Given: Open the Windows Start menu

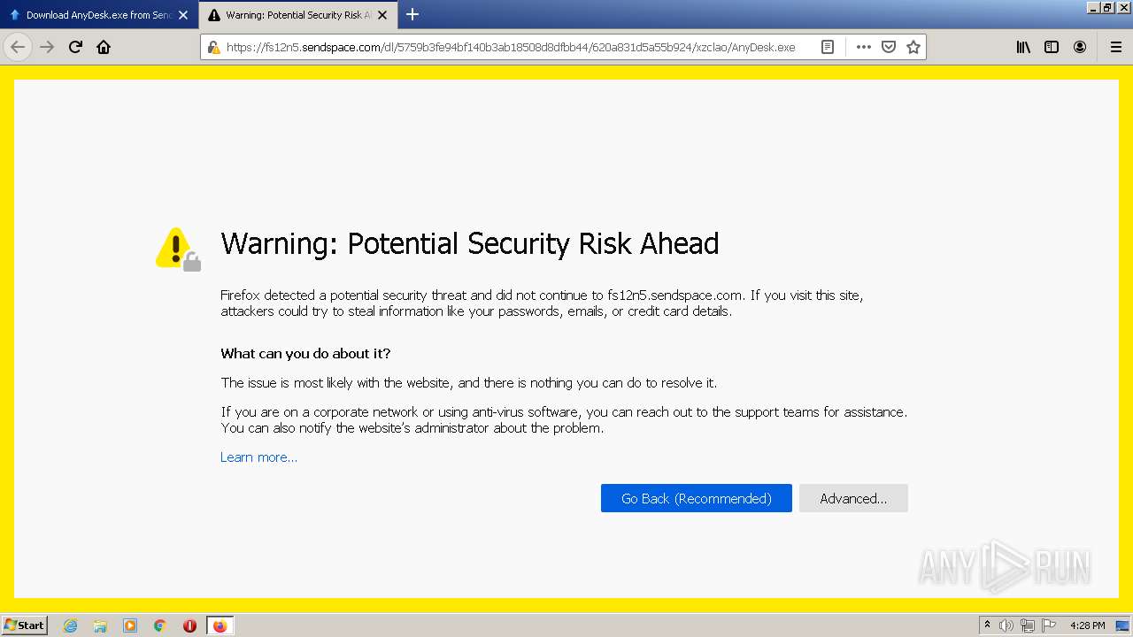Looking at the screenshot, I should point(25,625).
